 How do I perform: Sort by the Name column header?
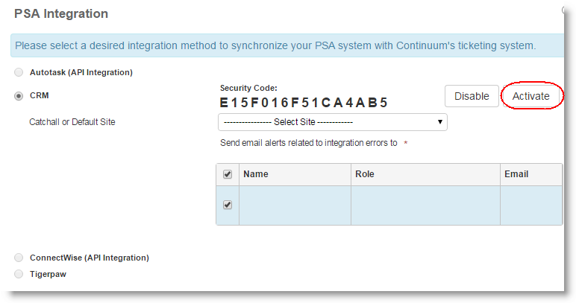click(x=256, y=174)
